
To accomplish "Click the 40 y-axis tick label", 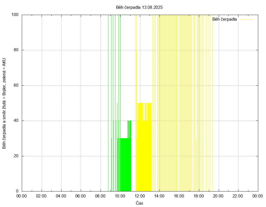I will (16, 121).
